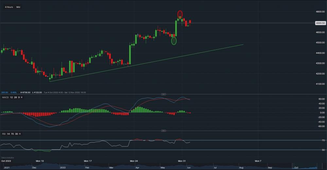Jump to Oct in the navigator timeline
This screenshot has height=170, width=327.
296,168
